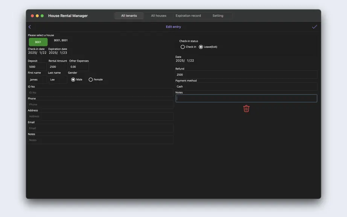The width and height of the screenshot is (347, 217).
Task: Open the Check-in date 2025/1/22 picker
Action: click(37, 53)
